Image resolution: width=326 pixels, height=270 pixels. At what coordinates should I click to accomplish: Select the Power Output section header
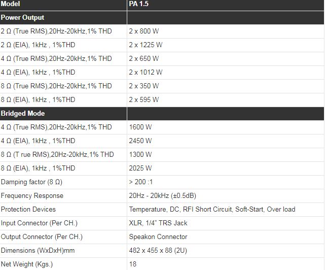[x=22, y=18]
